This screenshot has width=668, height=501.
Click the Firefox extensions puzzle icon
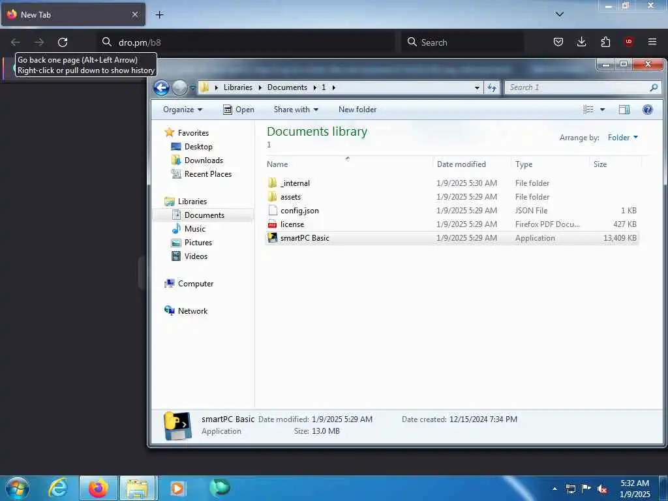tap(605, 42)
